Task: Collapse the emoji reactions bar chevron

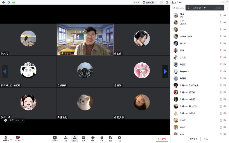Action: [23, 120]
